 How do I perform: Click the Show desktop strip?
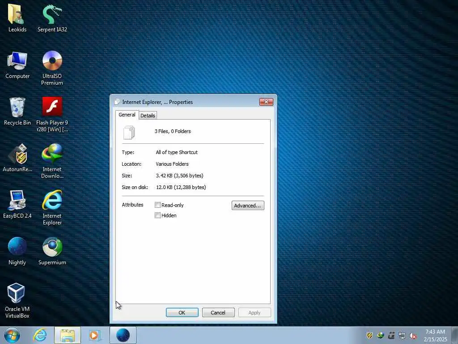click(455, 335)
